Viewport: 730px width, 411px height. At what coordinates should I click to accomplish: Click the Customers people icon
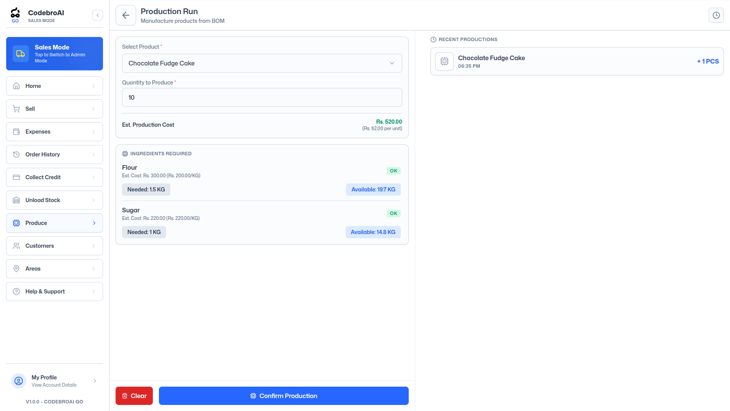coord(16,246)
